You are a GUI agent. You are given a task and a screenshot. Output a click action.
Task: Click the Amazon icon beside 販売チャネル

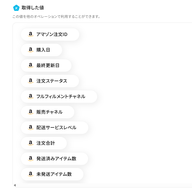coord(31,112)
